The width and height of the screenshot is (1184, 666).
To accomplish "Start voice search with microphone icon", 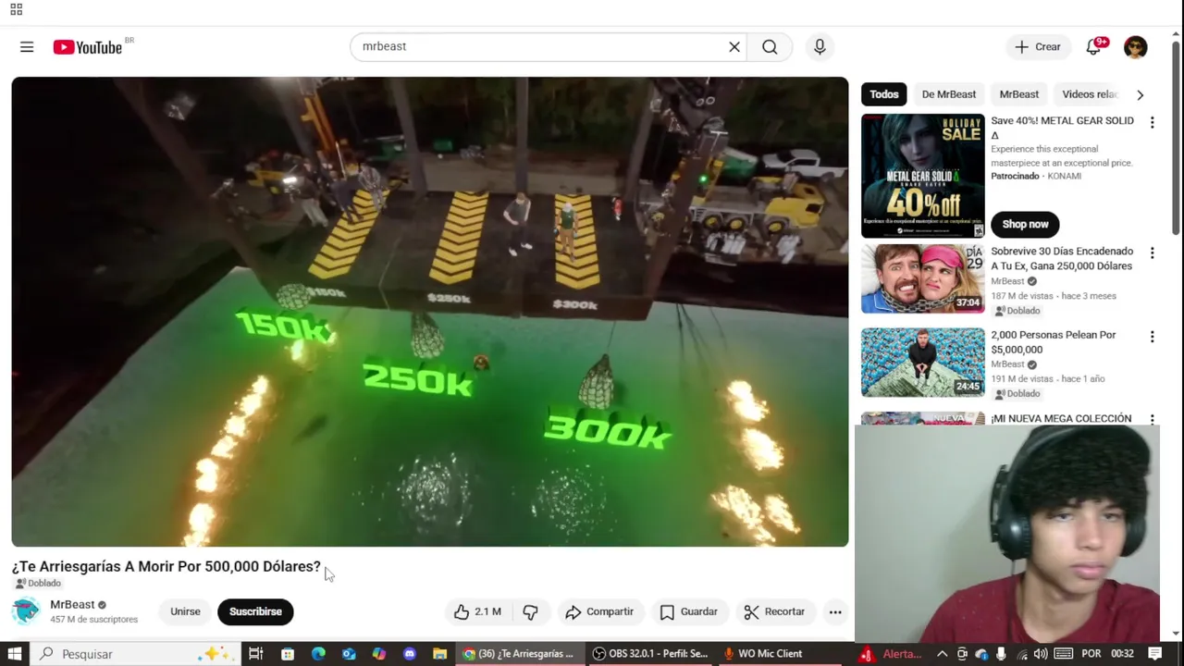I will (x=820, y=47).
